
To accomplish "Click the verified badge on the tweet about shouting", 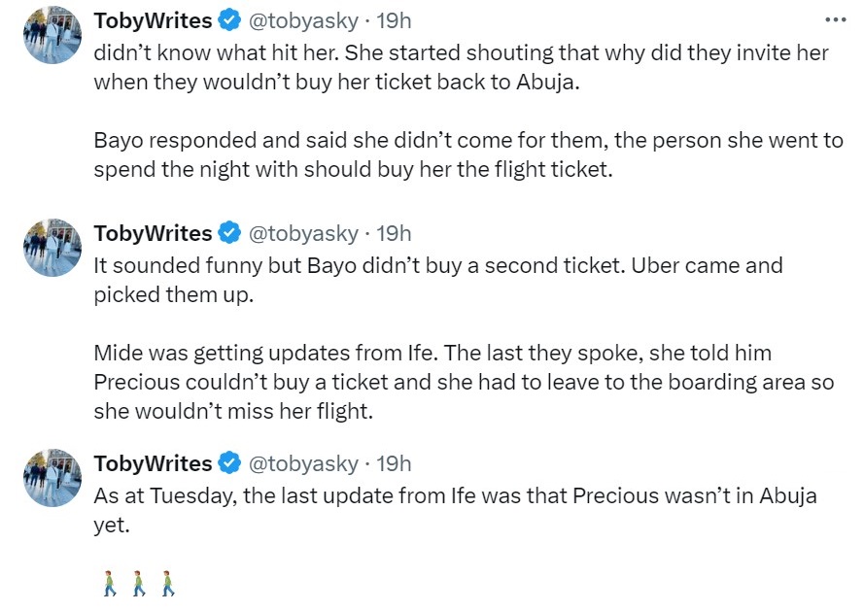I will point(230,19).
